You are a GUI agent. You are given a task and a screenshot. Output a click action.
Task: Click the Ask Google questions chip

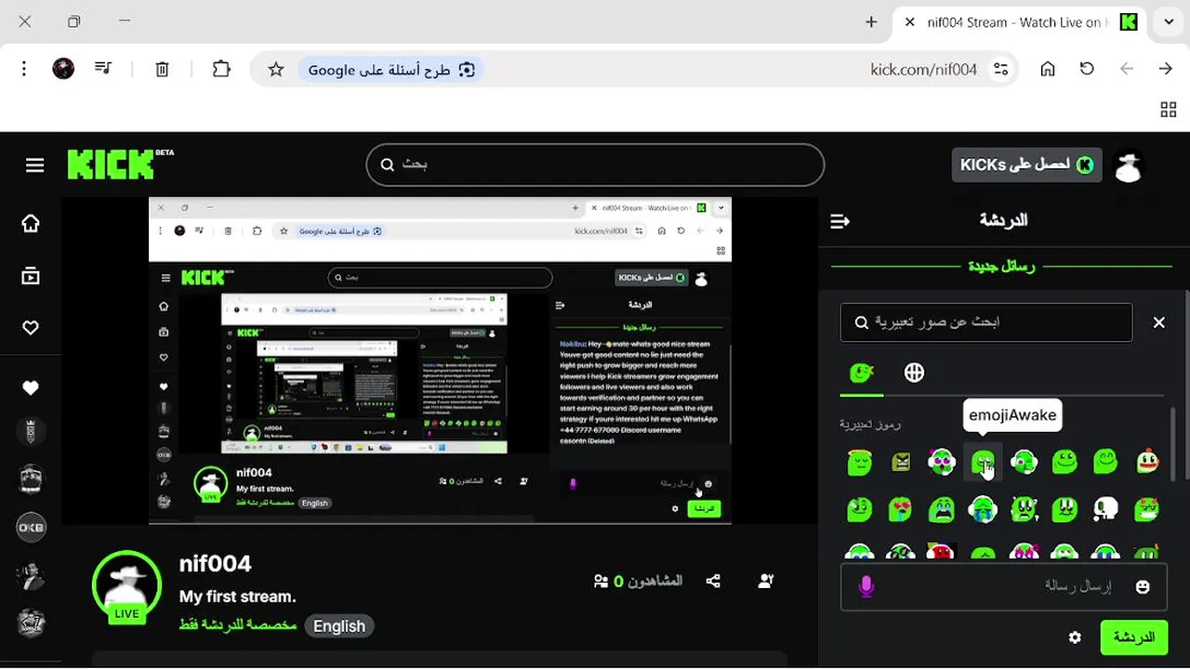(391, 70)
